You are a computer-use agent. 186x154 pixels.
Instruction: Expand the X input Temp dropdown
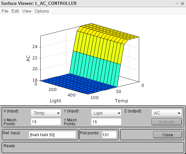tap(46, 113)
